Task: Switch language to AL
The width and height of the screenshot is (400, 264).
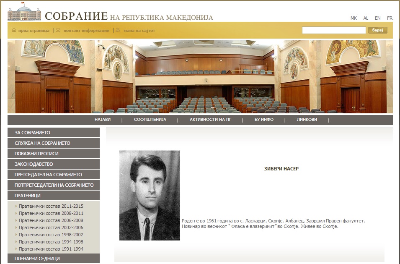Action: (x=366, y=18)
